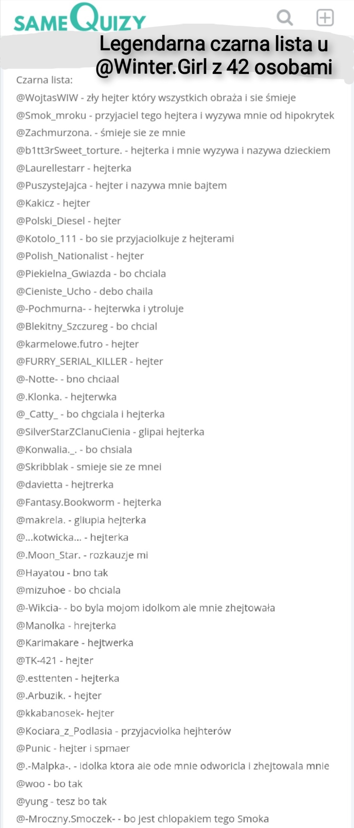Open the @Polski_Diesel profile mention
Image resolution: width=354 pixels, height=828 pixels.
pos(50,221)
